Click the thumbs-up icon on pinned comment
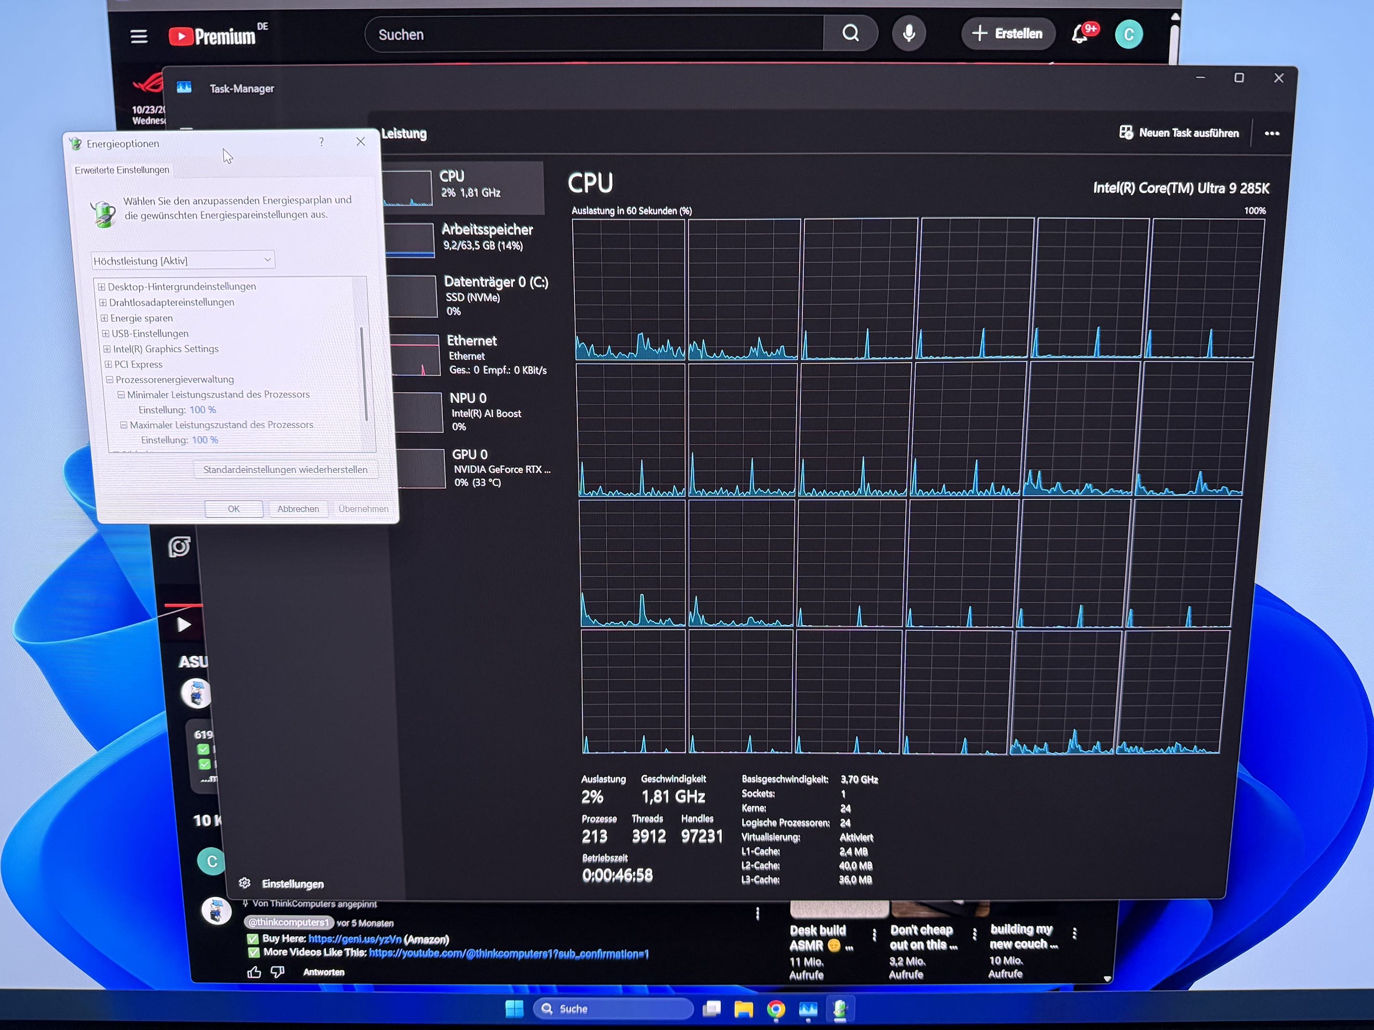The height and width of the screenshot is (1030, 1374). pyautogui.click(x=254, y=972)
